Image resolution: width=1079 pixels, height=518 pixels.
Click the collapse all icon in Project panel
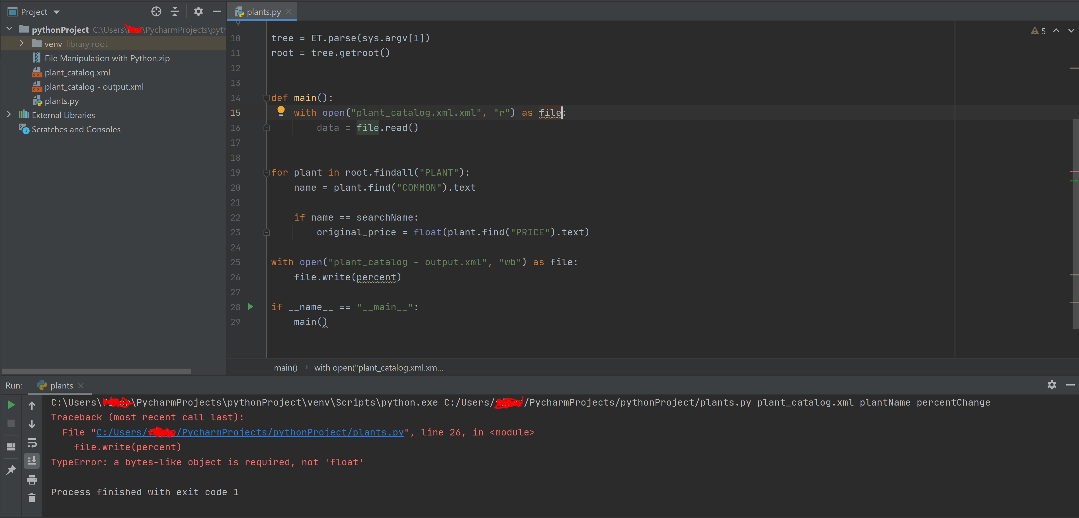[x=175, y=12]
